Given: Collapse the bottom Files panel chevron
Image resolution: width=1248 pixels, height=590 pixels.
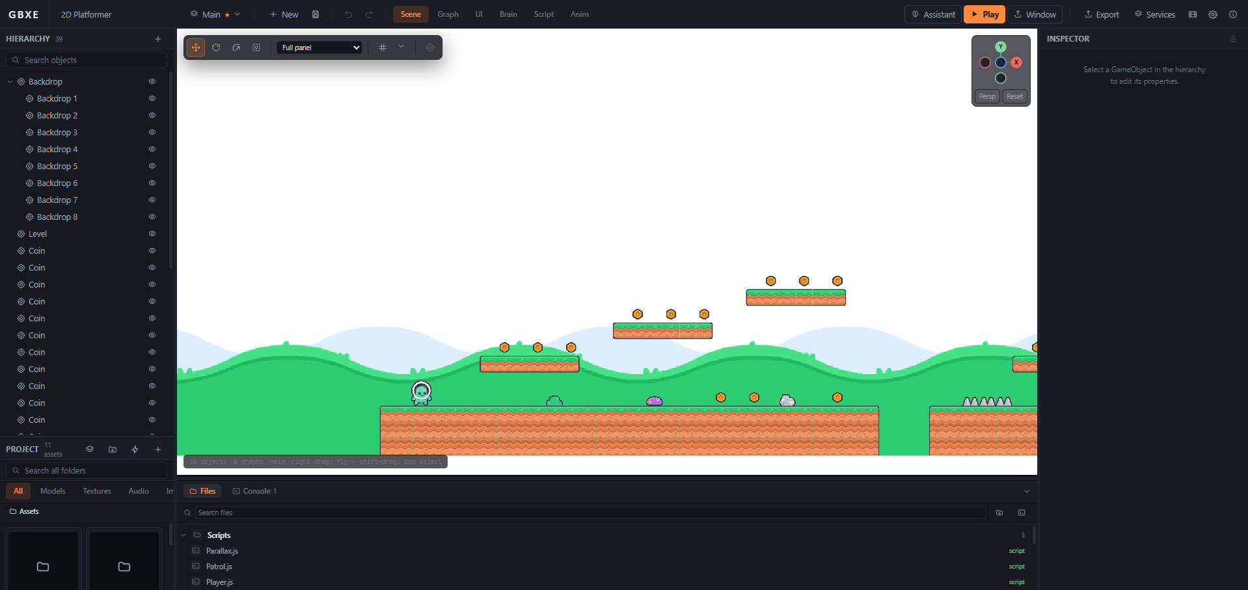Looking at the screenshot, I should click(1027, 491).
